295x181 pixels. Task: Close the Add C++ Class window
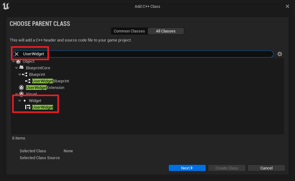click(288, 6)
